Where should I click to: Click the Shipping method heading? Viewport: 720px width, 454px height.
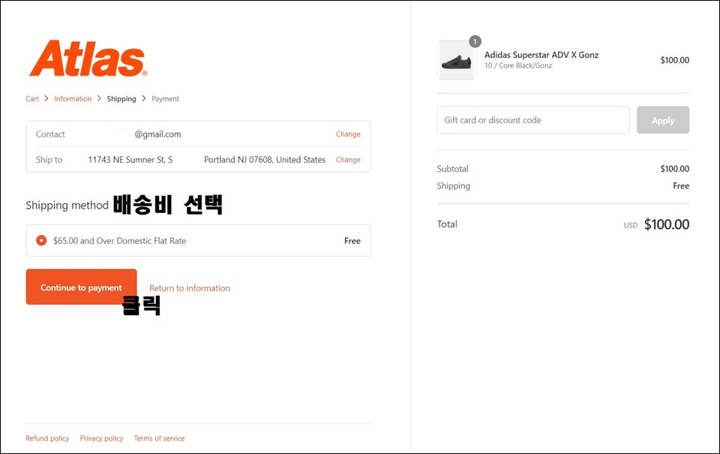point(67,205)
